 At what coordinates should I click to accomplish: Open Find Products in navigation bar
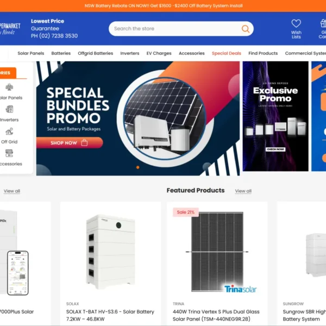click(263, 53)
